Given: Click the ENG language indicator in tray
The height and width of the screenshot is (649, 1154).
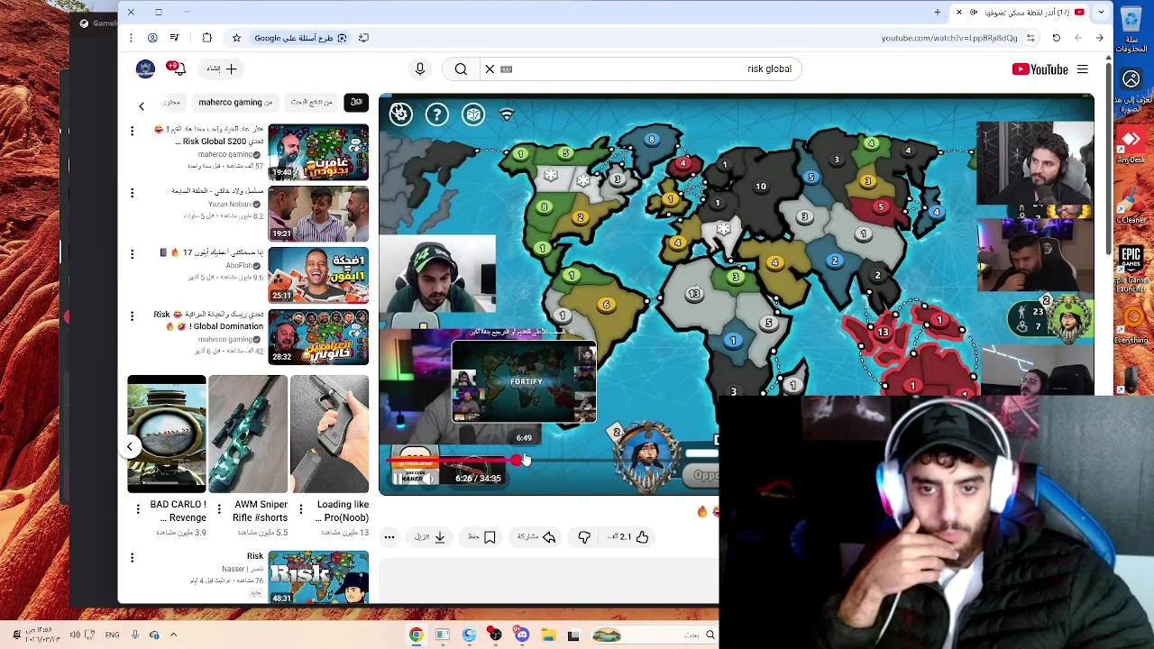Looking at the screenshot, I should point(112,635).
